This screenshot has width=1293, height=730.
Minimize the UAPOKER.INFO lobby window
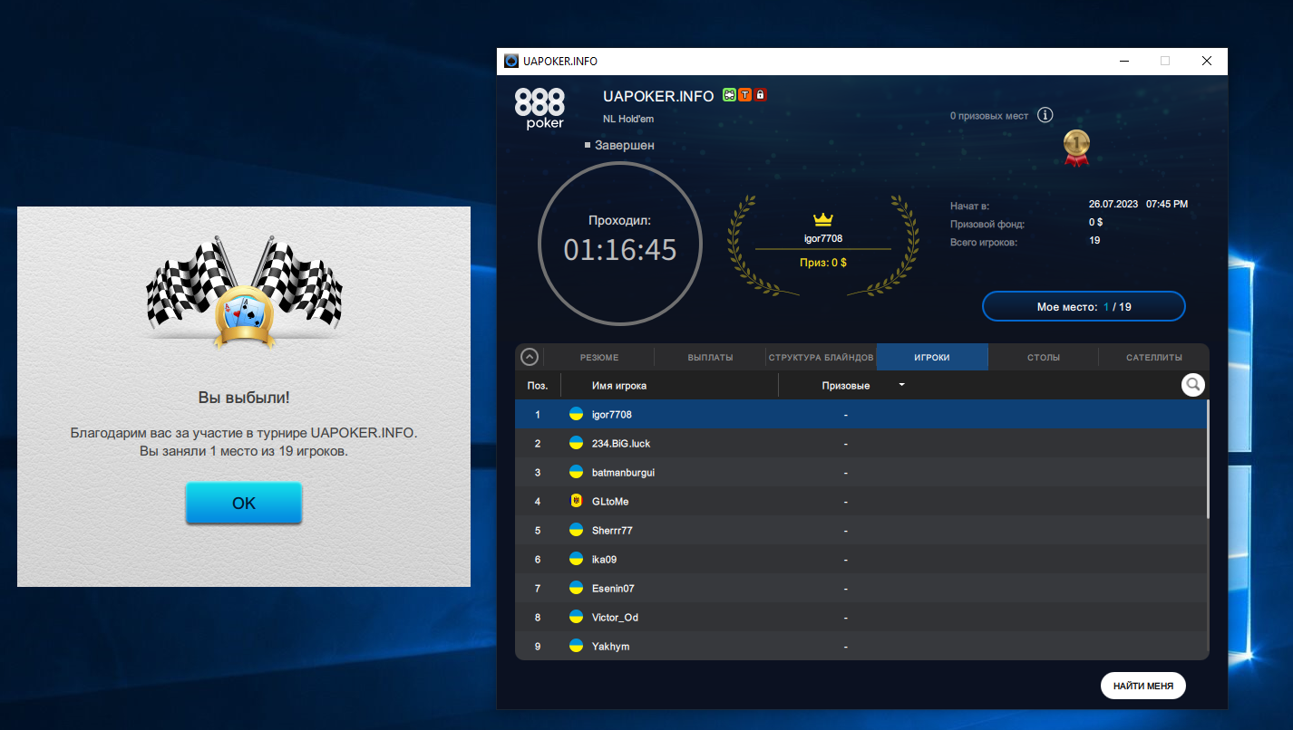coord(1123,61)
